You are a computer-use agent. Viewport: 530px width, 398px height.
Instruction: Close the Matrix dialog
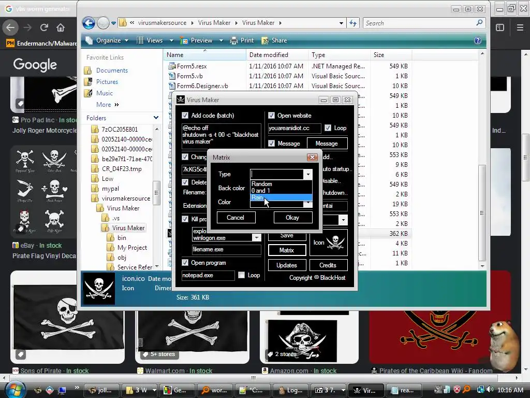(312, 158)
